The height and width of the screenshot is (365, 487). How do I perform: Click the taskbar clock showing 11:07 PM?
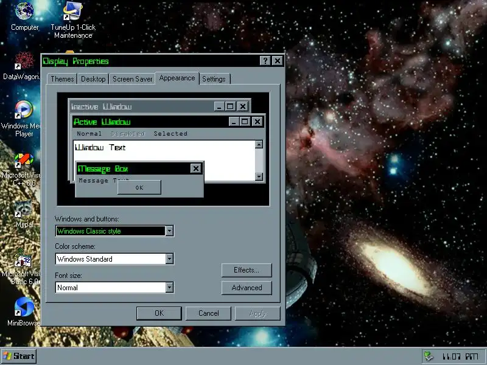tap(460, 356)
